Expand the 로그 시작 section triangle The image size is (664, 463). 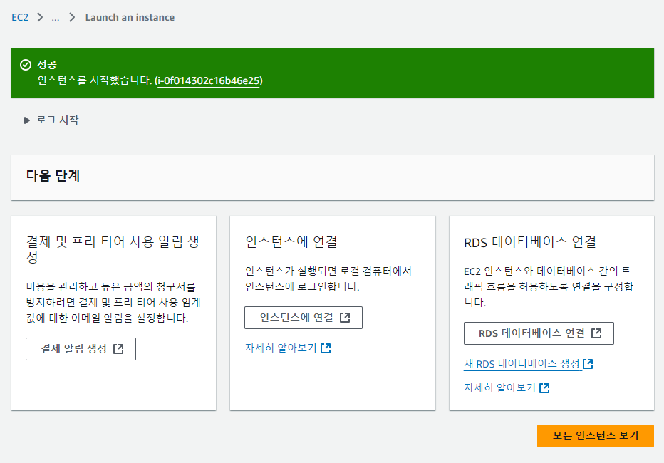tap(26, 120)
